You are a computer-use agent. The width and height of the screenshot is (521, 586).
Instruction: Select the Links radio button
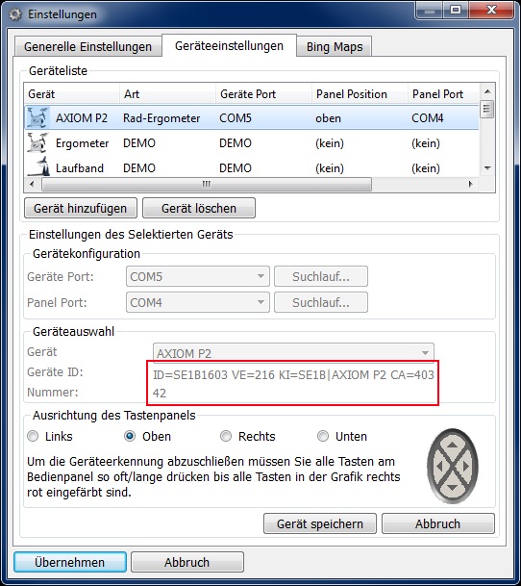(33, 436)
